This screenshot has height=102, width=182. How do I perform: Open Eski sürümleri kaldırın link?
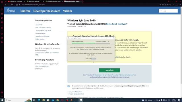(x=43, y=28)
